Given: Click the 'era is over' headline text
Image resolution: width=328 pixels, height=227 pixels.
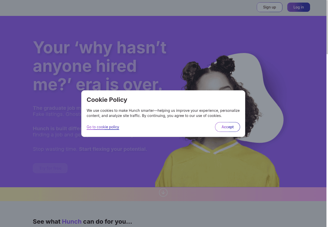Looking at the screenshot, I should pos(119,85).
